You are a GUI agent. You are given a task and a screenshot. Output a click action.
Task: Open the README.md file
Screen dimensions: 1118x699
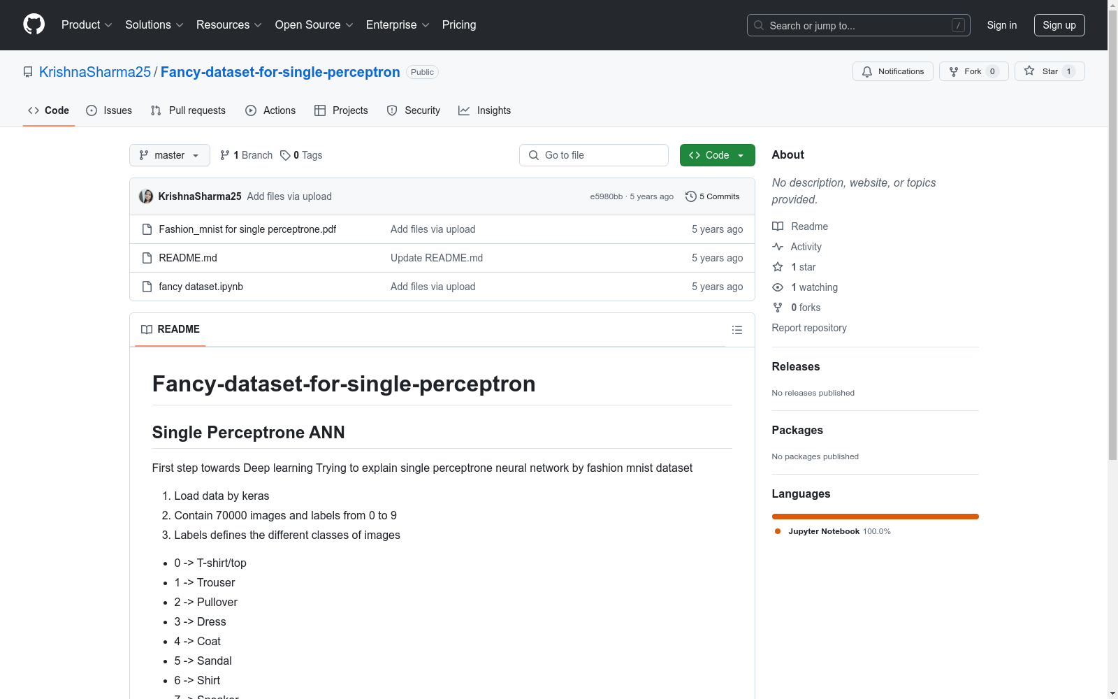188,258
